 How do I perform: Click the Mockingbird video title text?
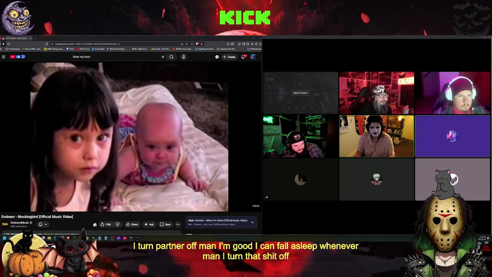click(x=37, y=217)
